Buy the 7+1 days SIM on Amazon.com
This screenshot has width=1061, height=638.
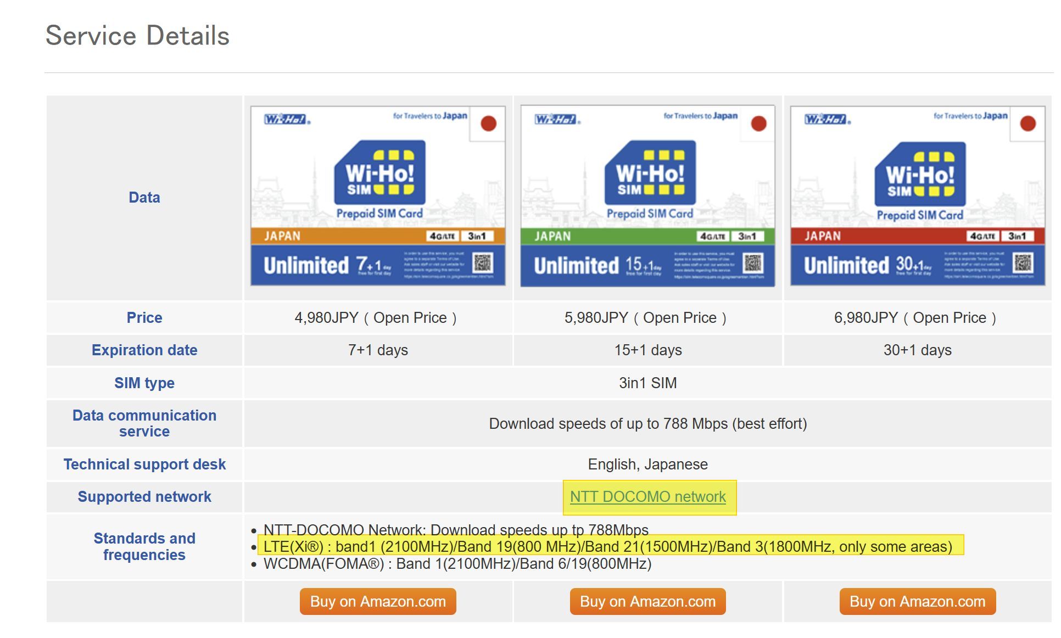[378, 602]
